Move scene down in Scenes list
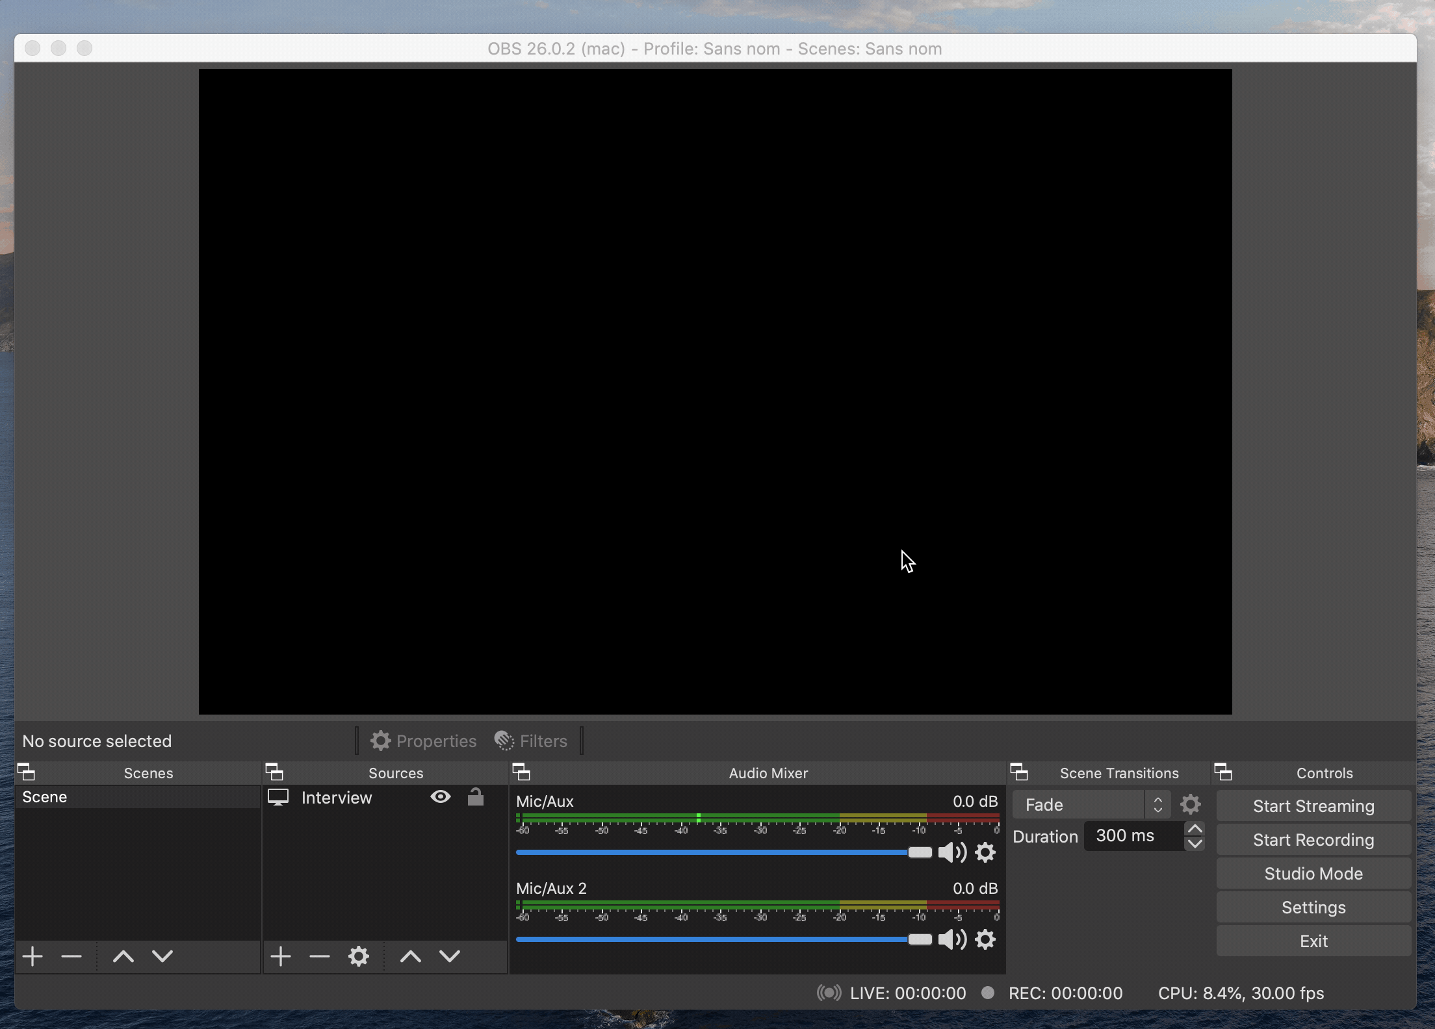Image resolution: width=1435 pixels, height=1029 pixels. click(x=162, y=956)
